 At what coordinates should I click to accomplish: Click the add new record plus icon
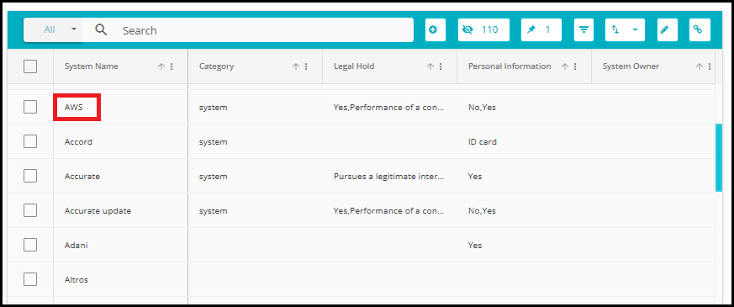[435, 30]
